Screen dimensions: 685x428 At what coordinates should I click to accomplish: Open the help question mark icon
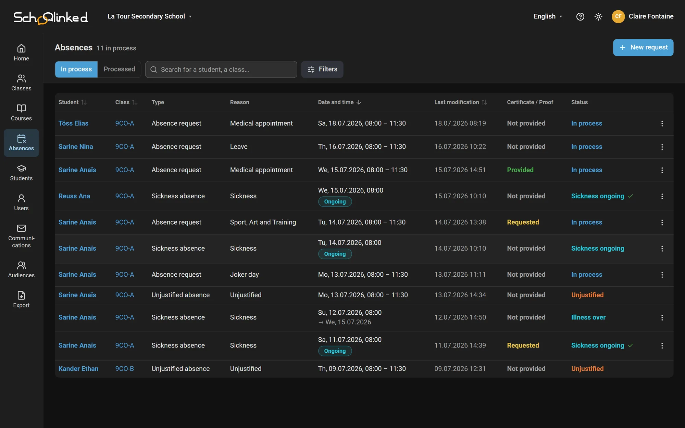[x=580, y=16]
